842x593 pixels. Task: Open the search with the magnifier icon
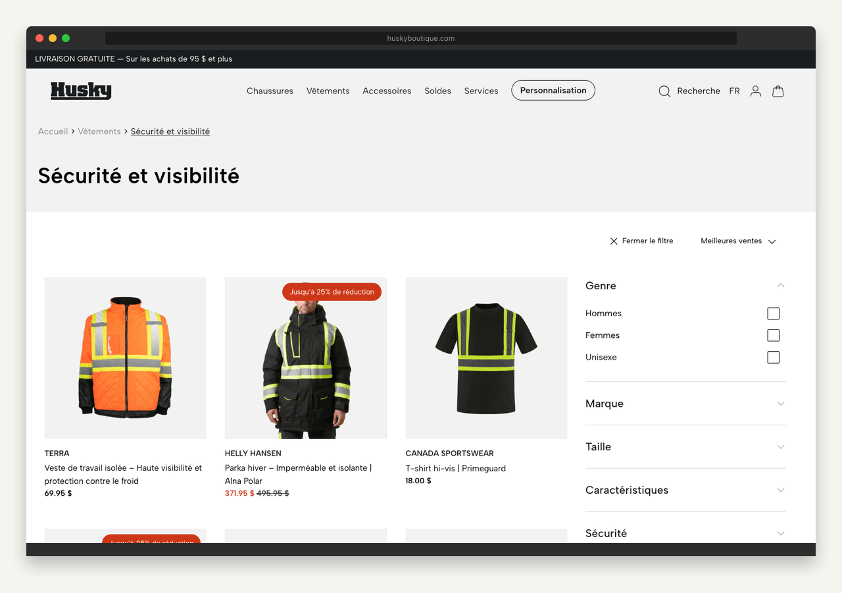tap(664, 91)
